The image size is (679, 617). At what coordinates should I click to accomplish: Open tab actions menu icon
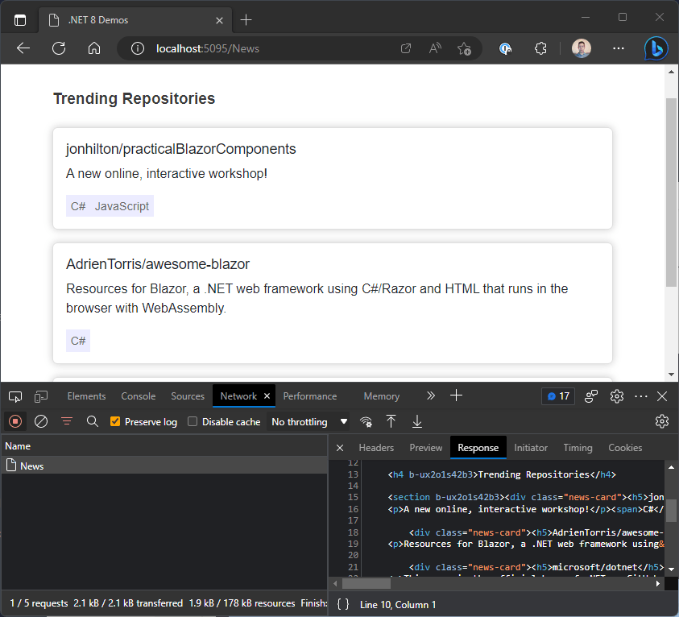point(20,20)
